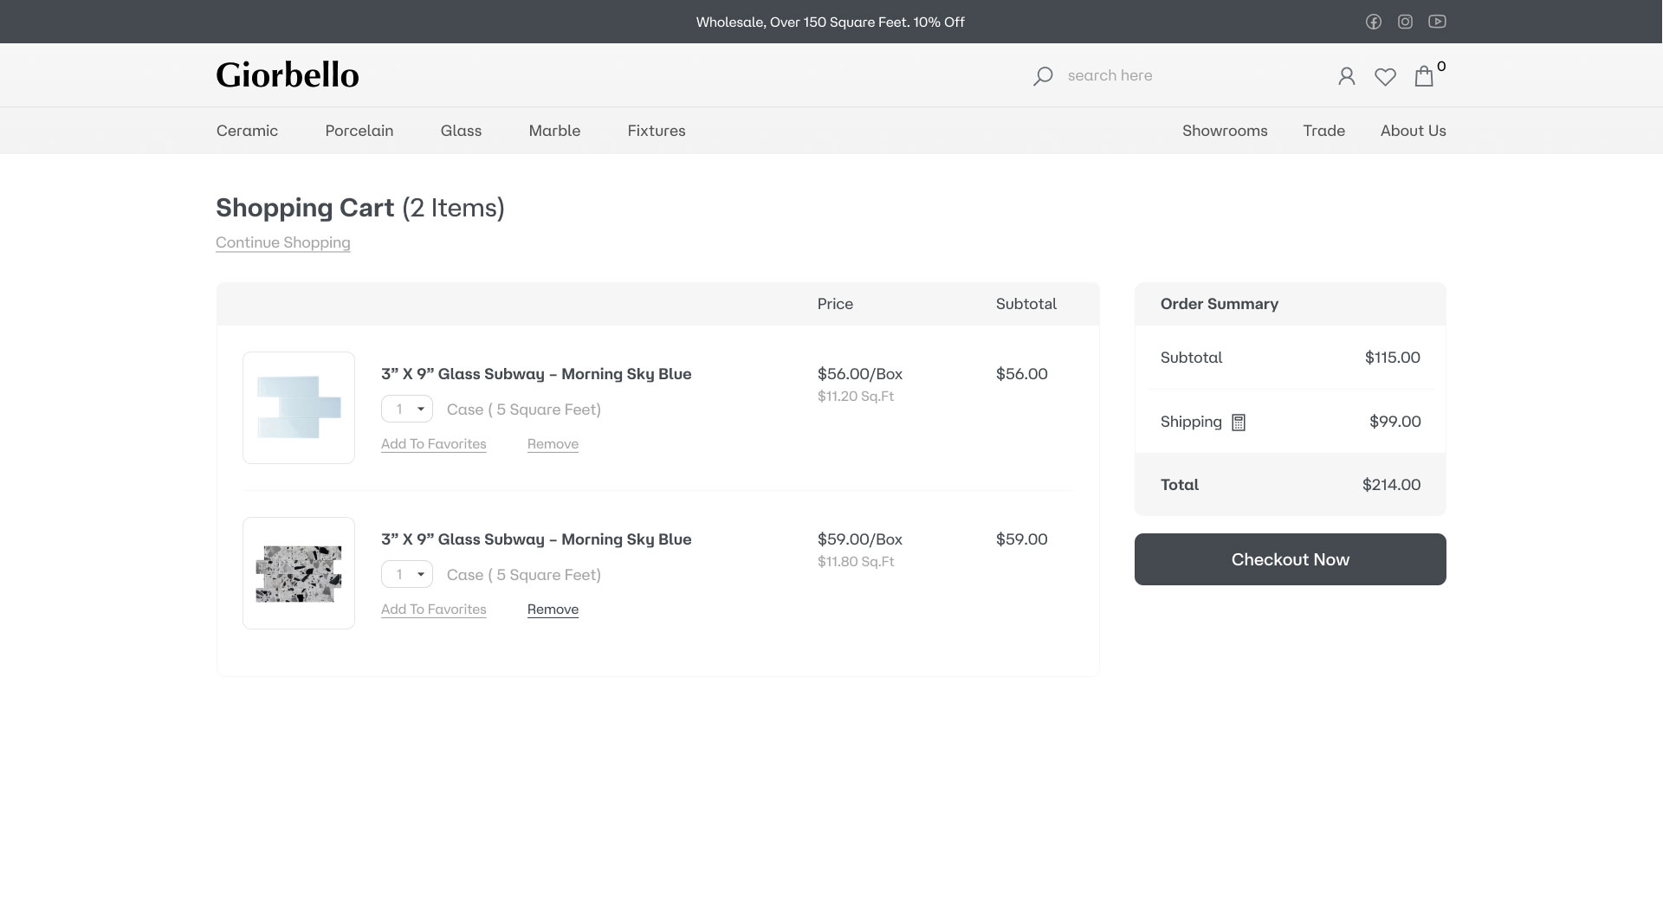The width and height of the screenshot is (1663, 897).
Task: Open the YouTube social icon
Action: pyautogui.click(x=1437, y=22)
